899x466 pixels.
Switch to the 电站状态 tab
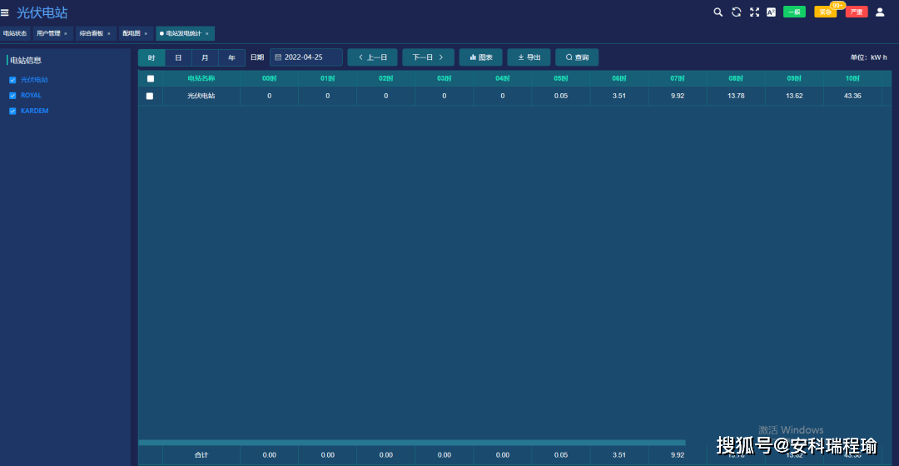click(15, 33)
